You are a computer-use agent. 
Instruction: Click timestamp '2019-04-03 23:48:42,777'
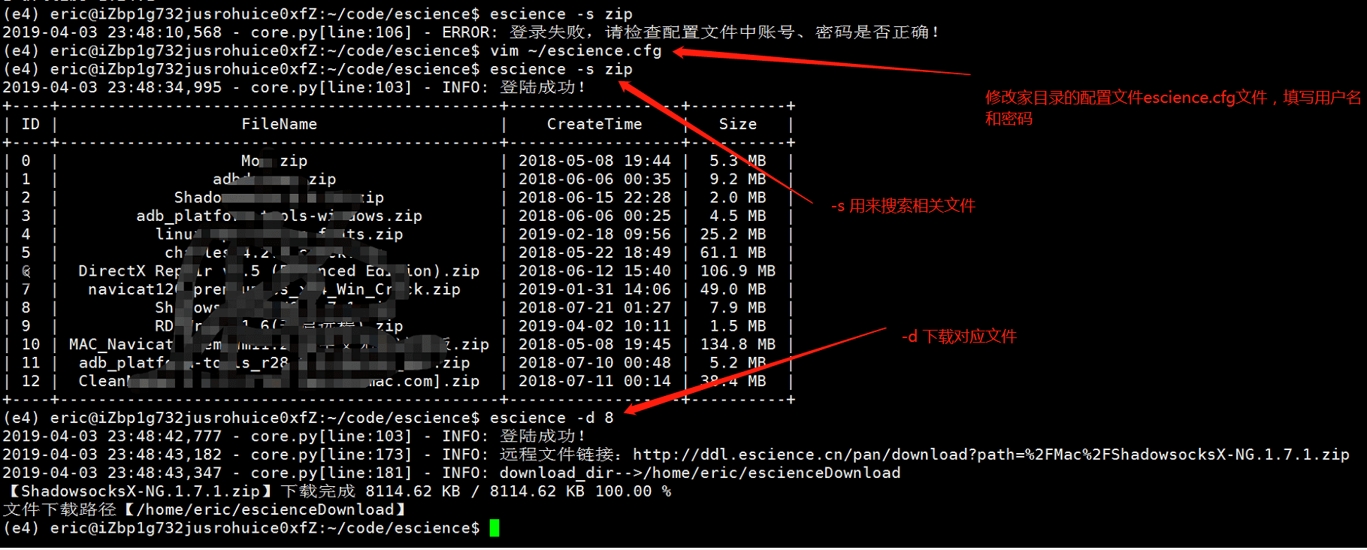(x=112, y=436)
